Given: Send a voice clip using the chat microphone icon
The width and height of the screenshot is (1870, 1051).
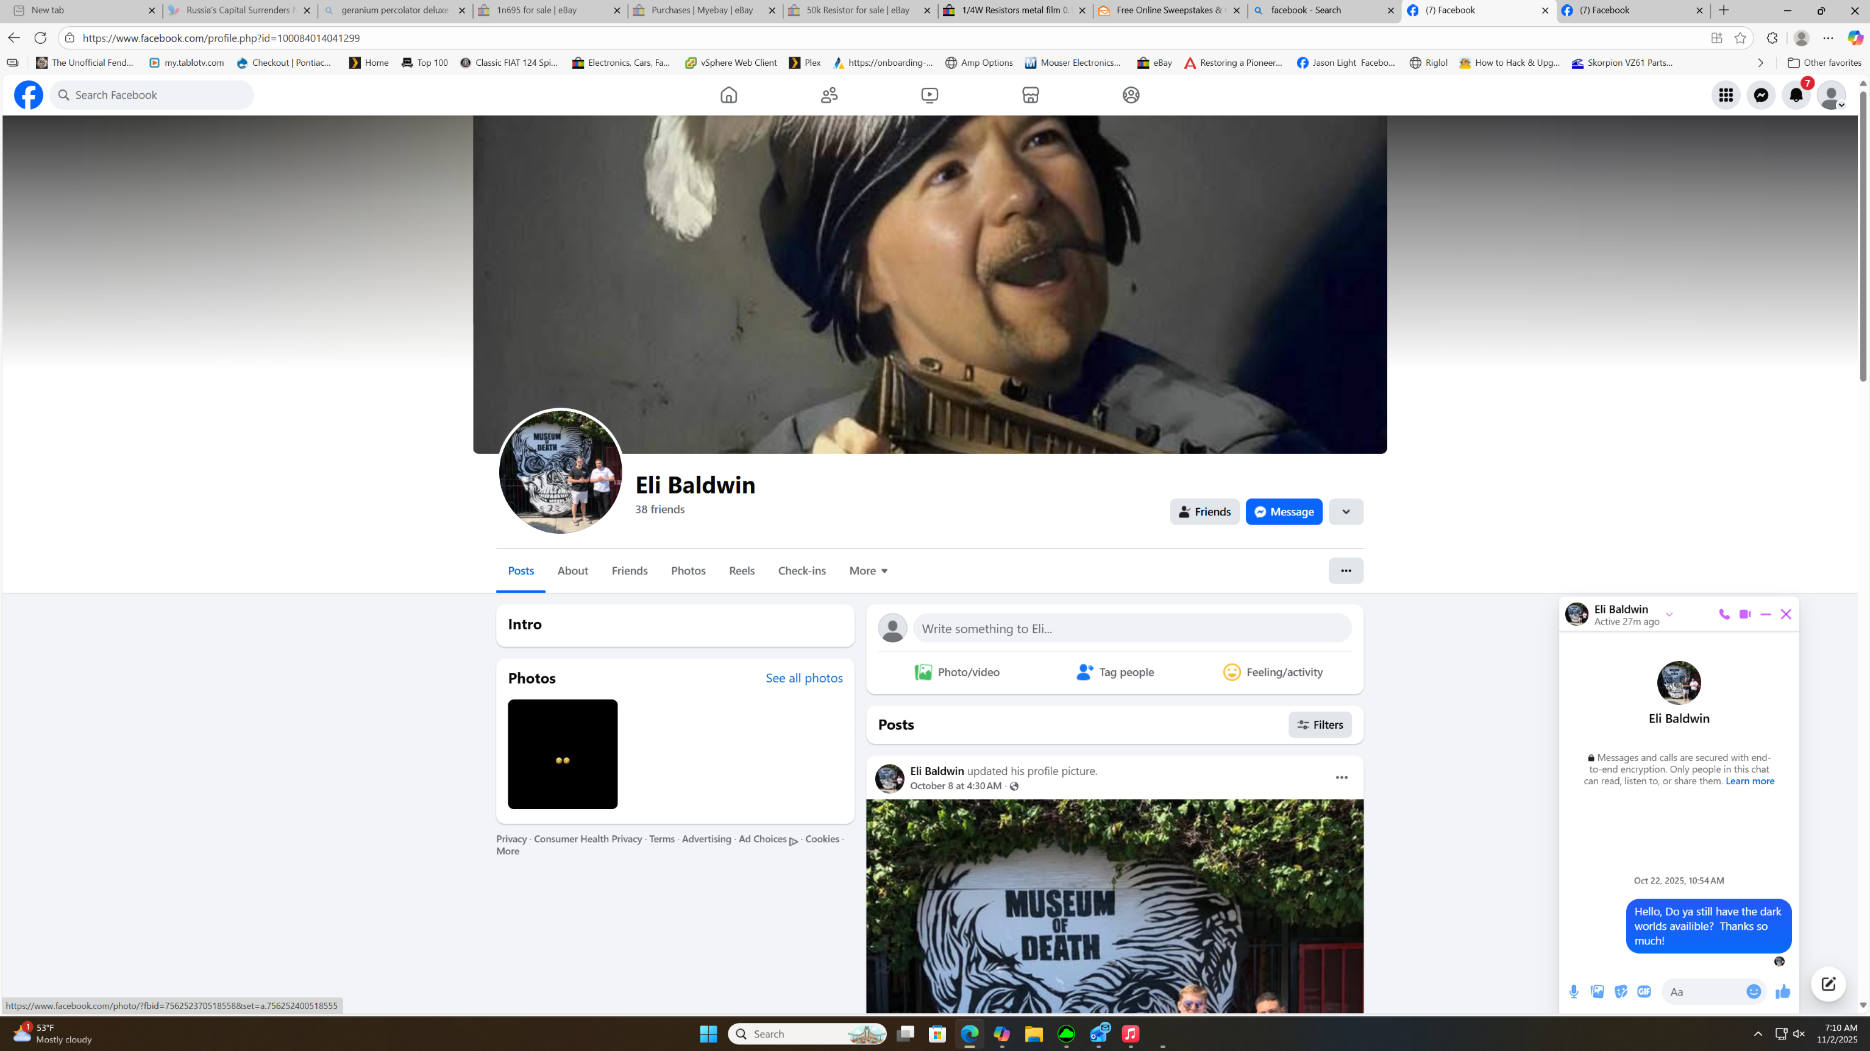Looking at the screenshot, I should pyautogui.click(x=1574, y=991).
